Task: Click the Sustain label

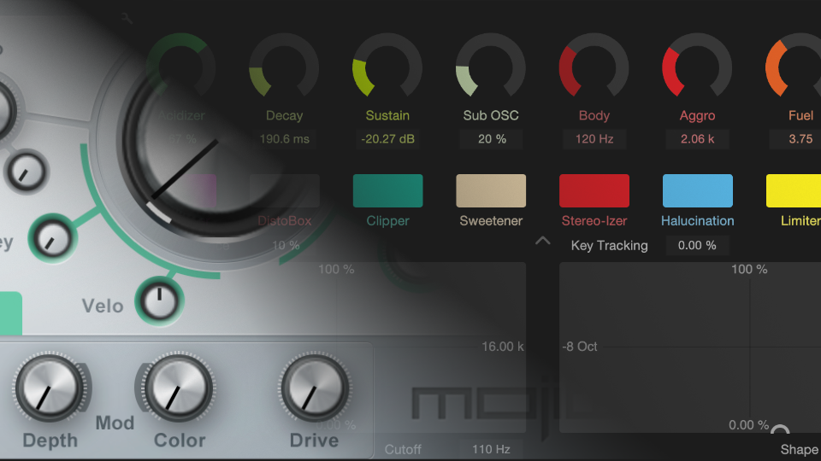Action: pyautogui.click(x=387, y=115)
